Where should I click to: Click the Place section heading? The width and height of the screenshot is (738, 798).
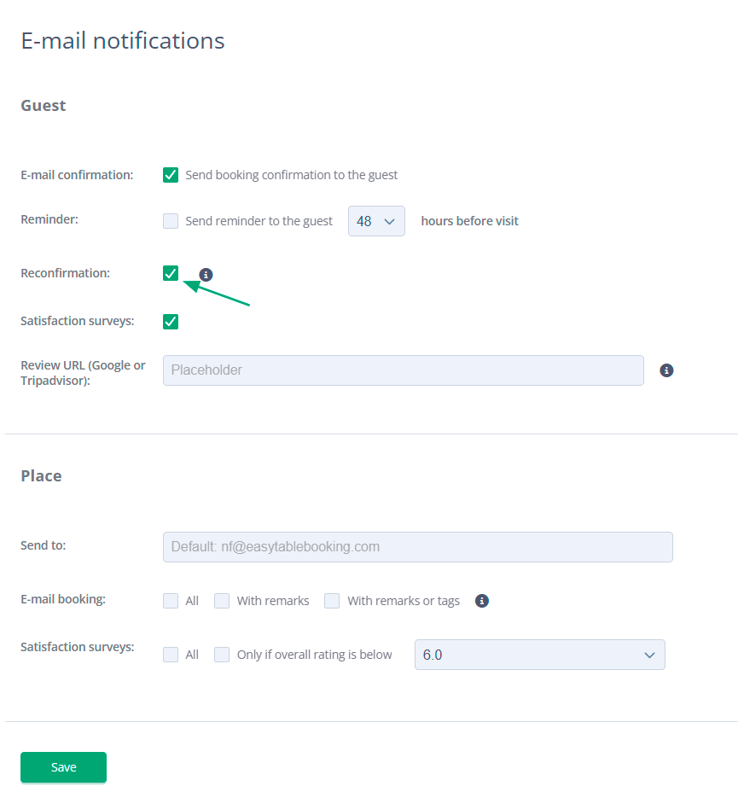click(x=41, y=475)
